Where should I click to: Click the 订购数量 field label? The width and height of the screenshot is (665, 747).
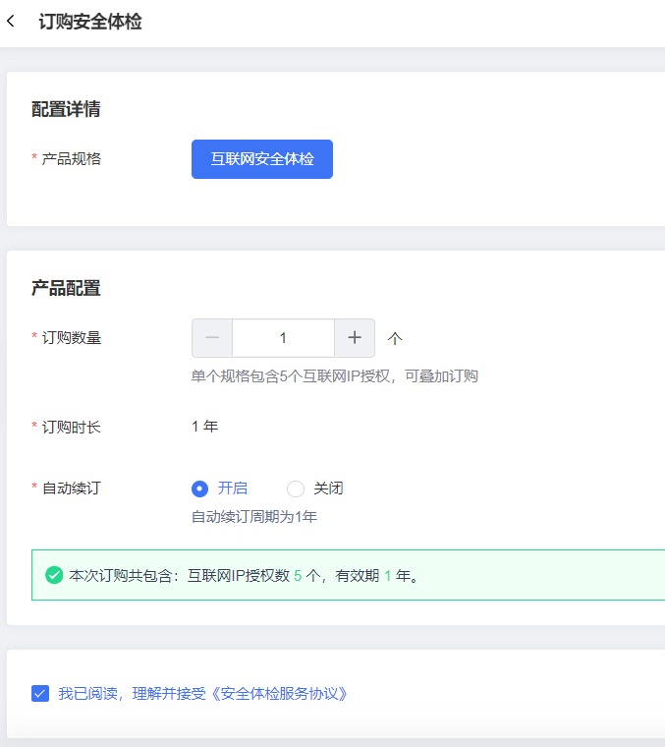click(72, 338)
